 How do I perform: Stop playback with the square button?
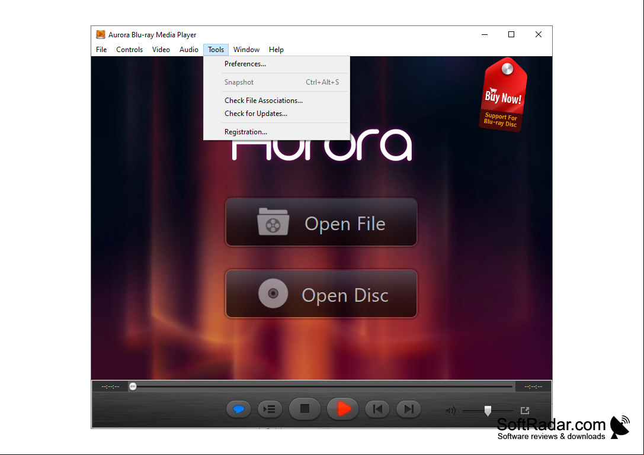pos(305,409)
